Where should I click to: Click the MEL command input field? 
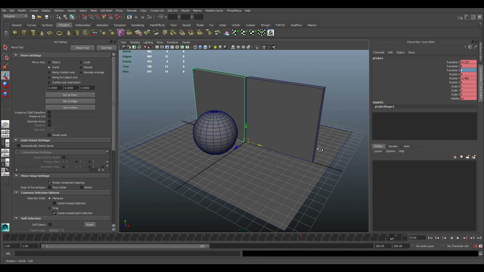point(128,254)
